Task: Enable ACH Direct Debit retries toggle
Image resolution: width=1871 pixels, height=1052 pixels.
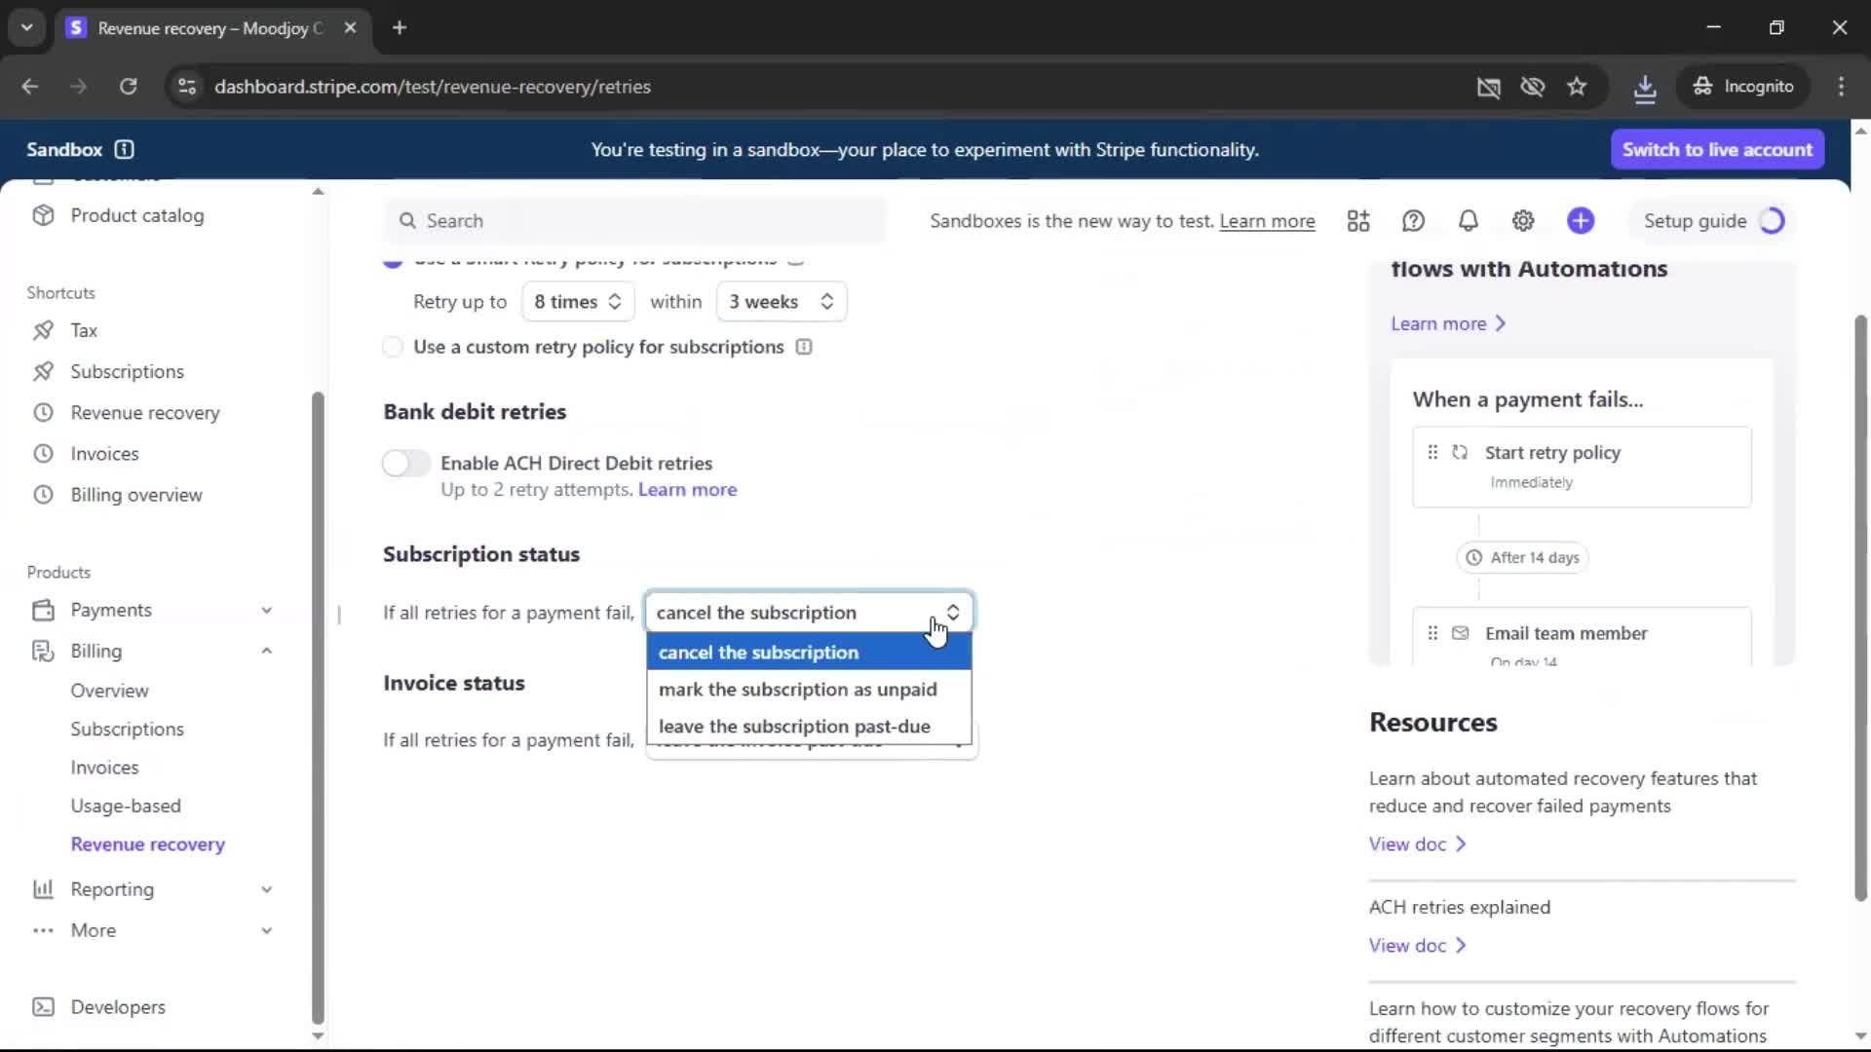Action: tap(406, 464)
